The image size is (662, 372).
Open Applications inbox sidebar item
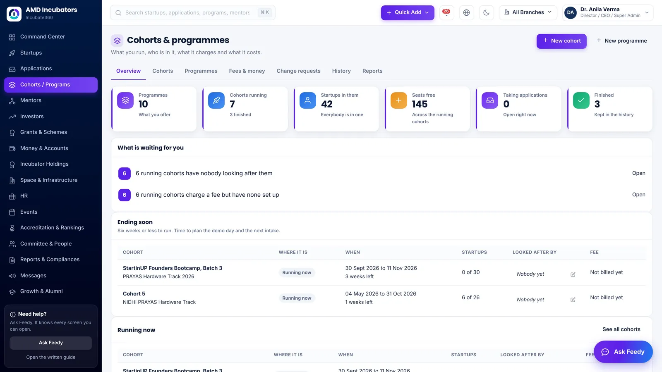click(x=51, y=69)
